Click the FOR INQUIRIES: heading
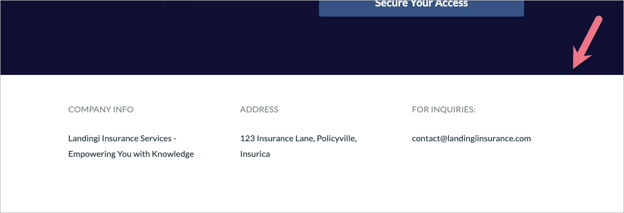This screenshot has width=624, height=213. [444, 110]
